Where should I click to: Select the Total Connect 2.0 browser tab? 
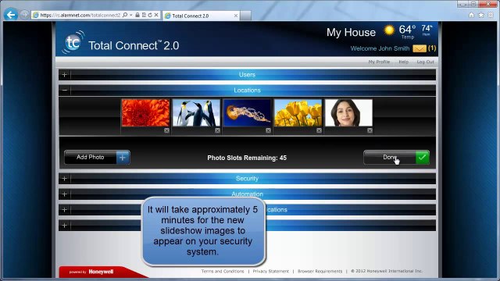[201, 16]
